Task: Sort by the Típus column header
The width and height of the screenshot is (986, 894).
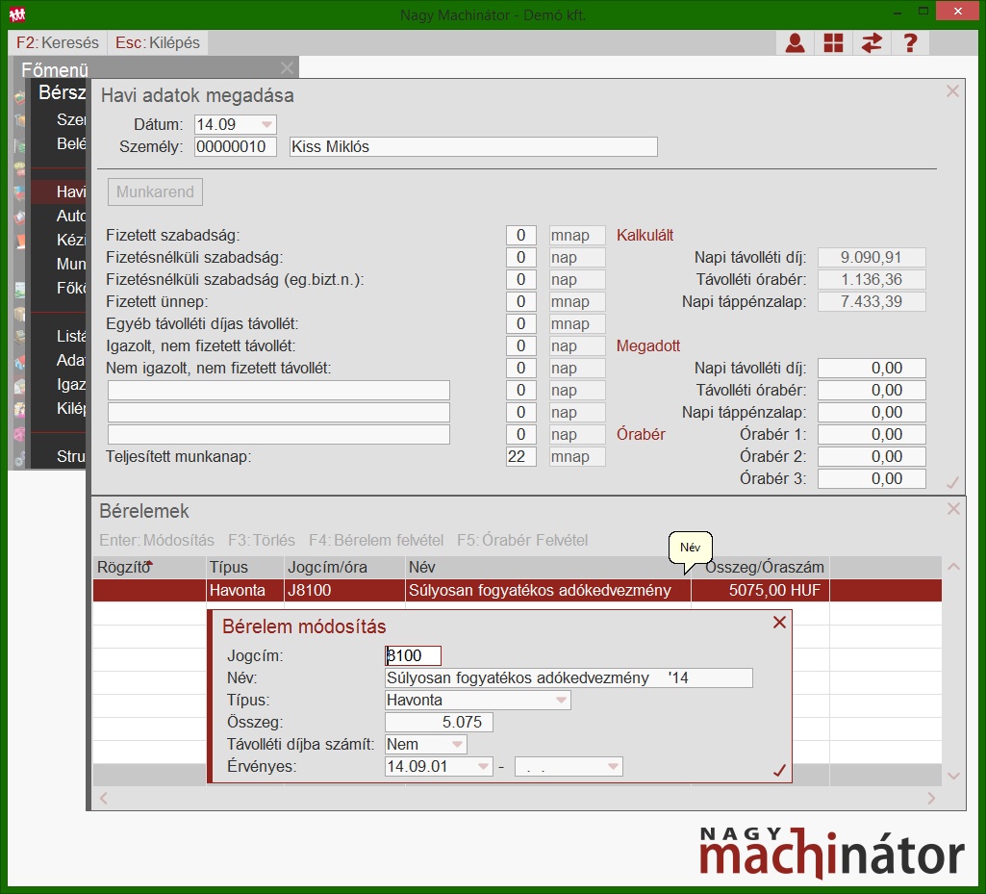Action: (245, 567)
